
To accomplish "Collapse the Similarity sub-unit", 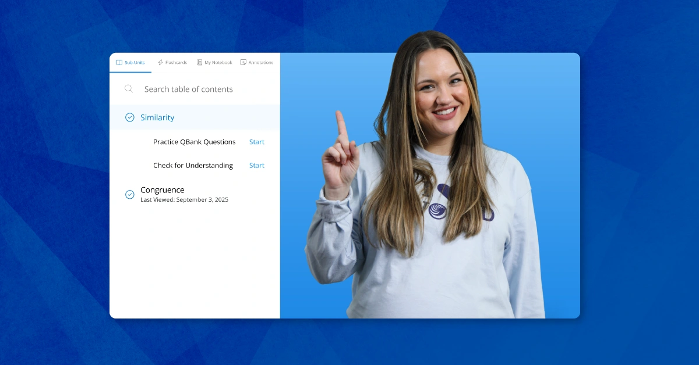I will point(157,117).
